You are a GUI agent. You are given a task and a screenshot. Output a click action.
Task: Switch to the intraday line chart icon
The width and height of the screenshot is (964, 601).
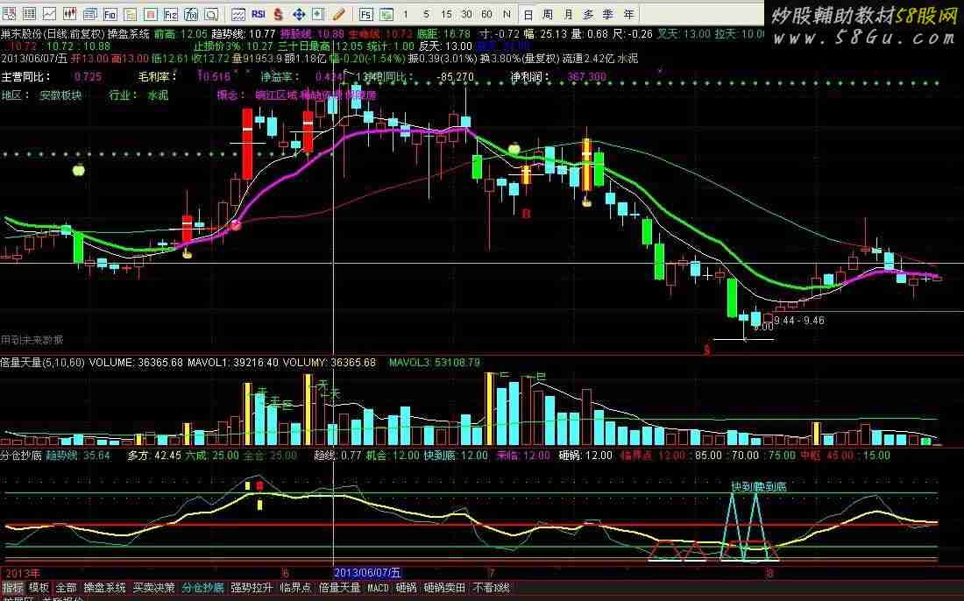[49, 13]
